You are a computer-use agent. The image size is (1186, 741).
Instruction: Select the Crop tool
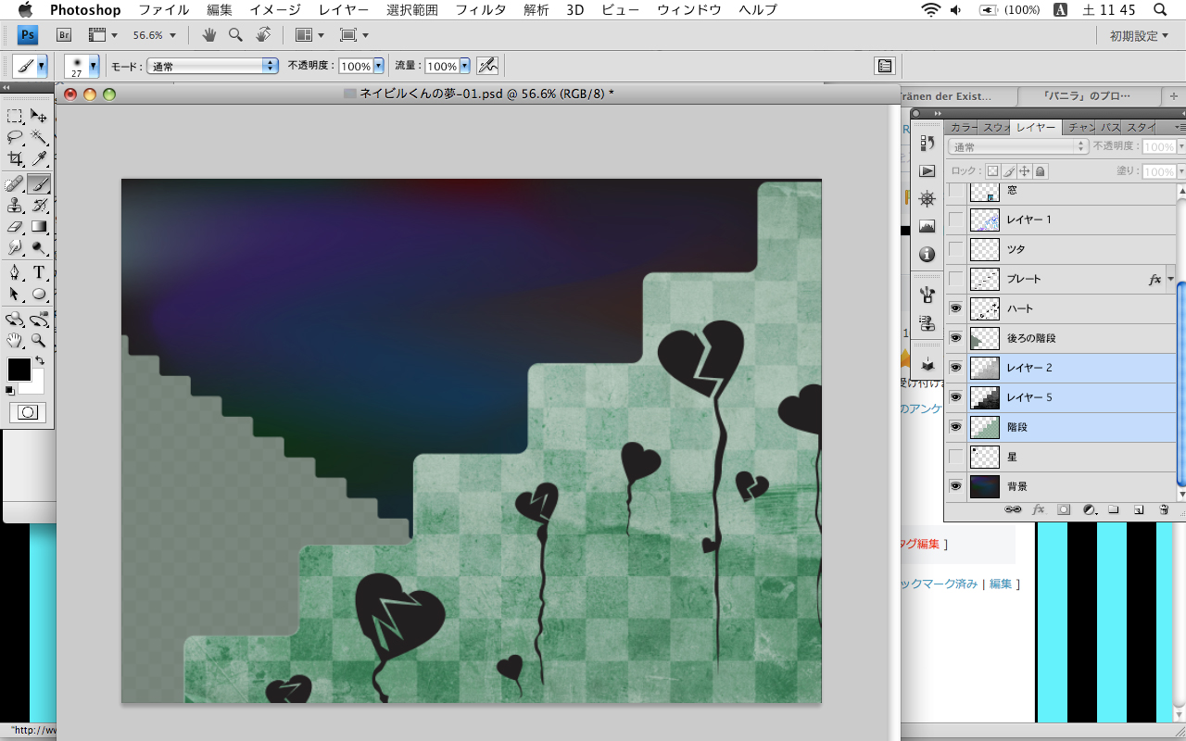tap(15, 158)
